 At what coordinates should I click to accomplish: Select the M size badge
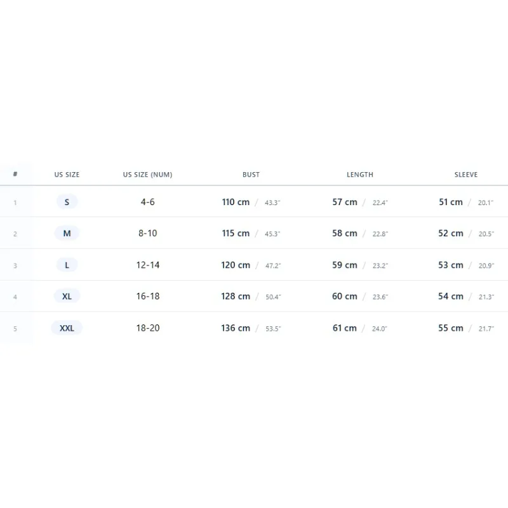67,233
